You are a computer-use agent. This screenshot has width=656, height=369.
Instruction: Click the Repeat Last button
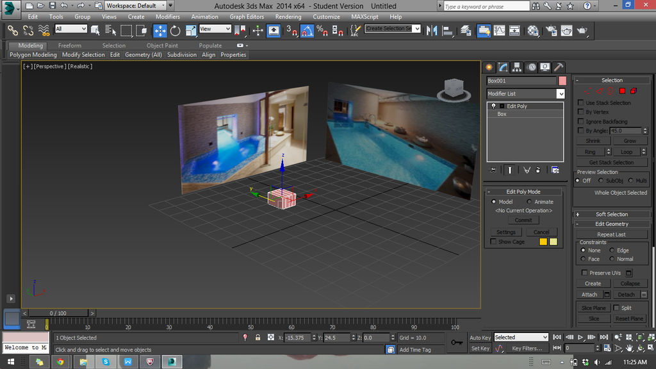(611, 234)
